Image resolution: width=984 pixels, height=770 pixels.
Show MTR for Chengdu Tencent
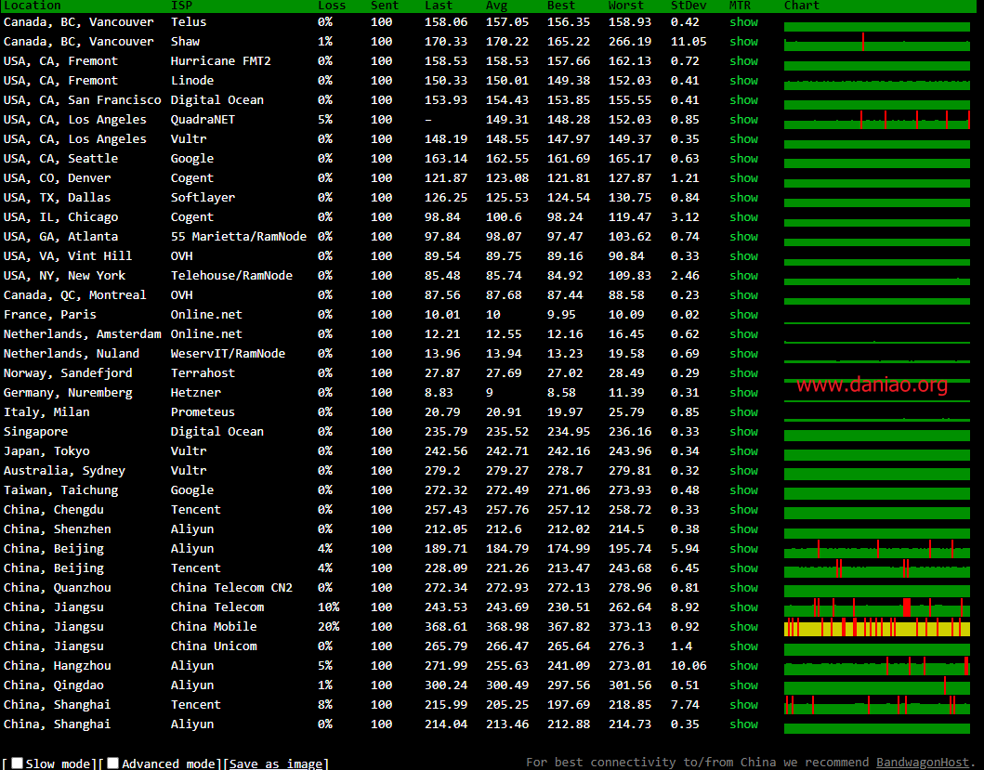pyautogui.click(x=743, y=509)
